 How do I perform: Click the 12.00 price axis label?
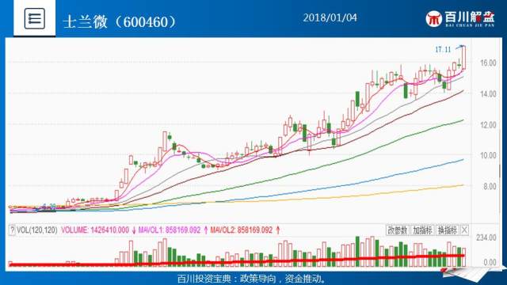488,125
